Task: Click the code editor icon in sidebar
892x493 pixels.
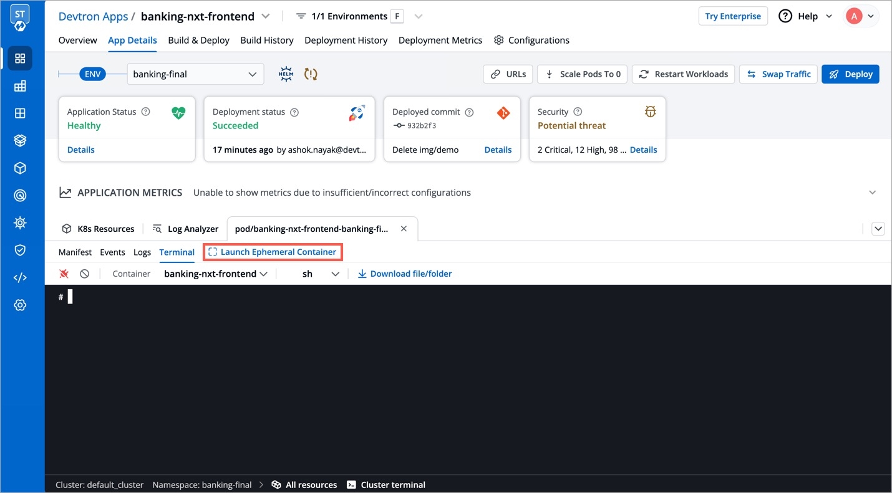Action: pos(20,277)
